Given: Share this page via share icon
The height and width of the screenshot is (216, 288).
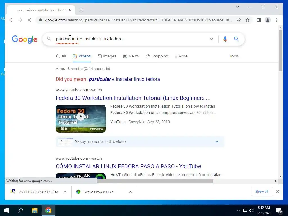Looking at the screenshot, I should 238,20.
